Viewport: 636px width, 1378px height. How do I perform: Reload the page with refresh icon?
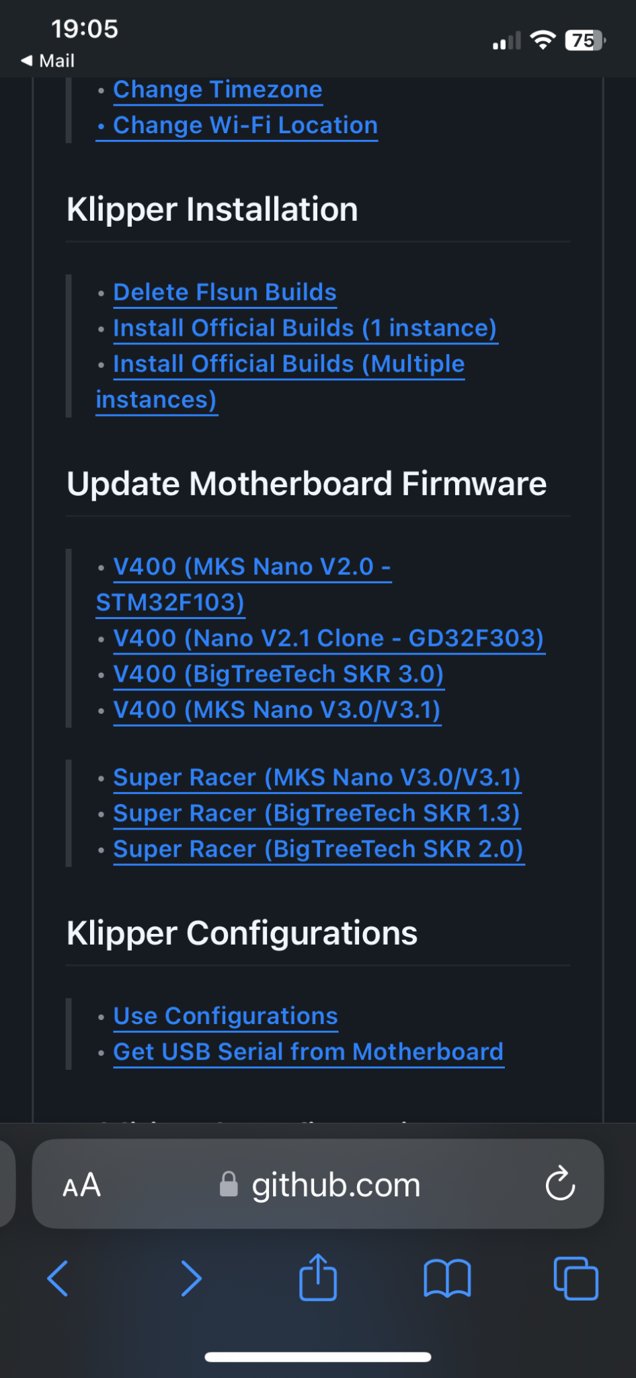click(x=560, y=1184)
